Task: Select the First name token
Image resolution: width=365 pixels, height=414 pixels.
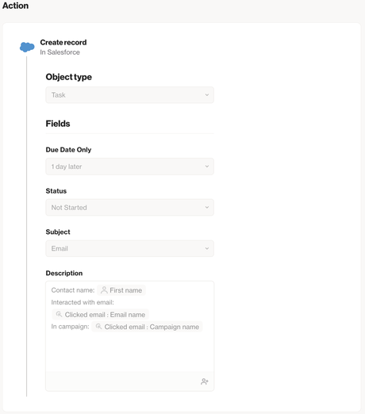Action: pyautogui.click(x=121, y=290)
